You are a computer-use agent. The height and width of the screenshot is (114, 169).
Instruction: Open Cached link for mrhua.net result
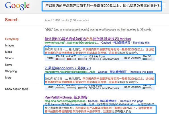coord(106,43)
